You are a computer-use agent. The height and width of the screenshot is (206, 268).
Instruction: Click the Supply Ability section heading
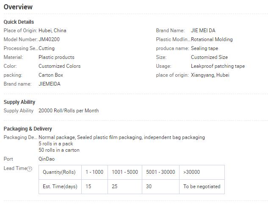tap(19, 102)
